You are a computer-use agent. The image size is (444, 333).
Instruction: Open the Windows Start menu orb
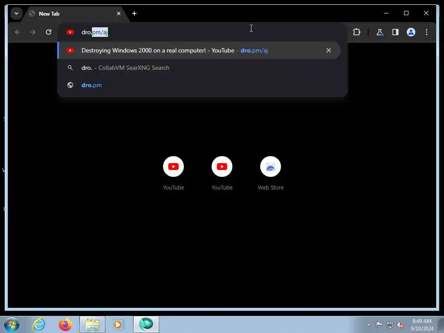[x=12, y=324]
